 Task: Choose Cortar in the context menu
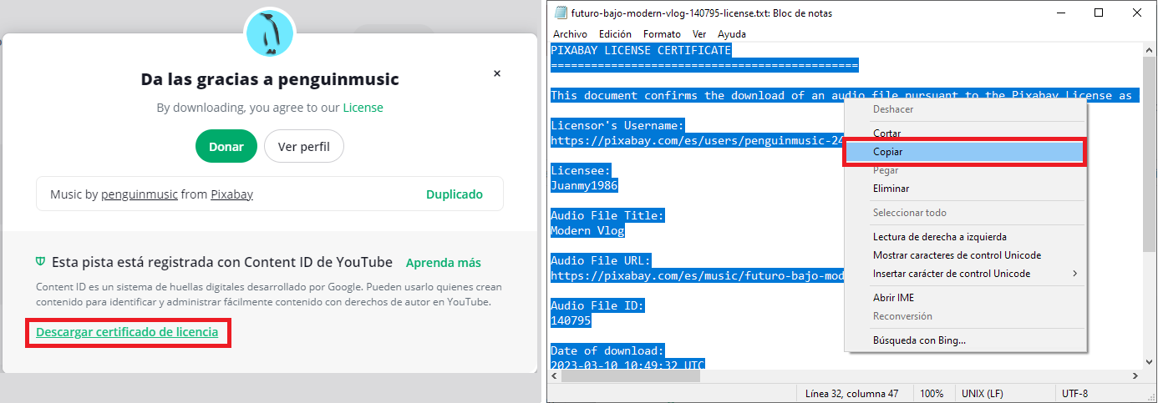tap(965, 133)
